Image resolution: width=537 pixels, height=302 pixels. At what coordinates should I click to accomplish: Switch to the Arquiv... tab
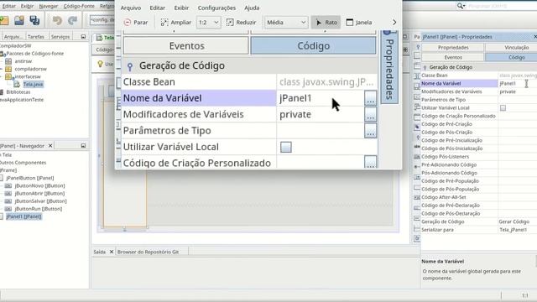point(13,37)
